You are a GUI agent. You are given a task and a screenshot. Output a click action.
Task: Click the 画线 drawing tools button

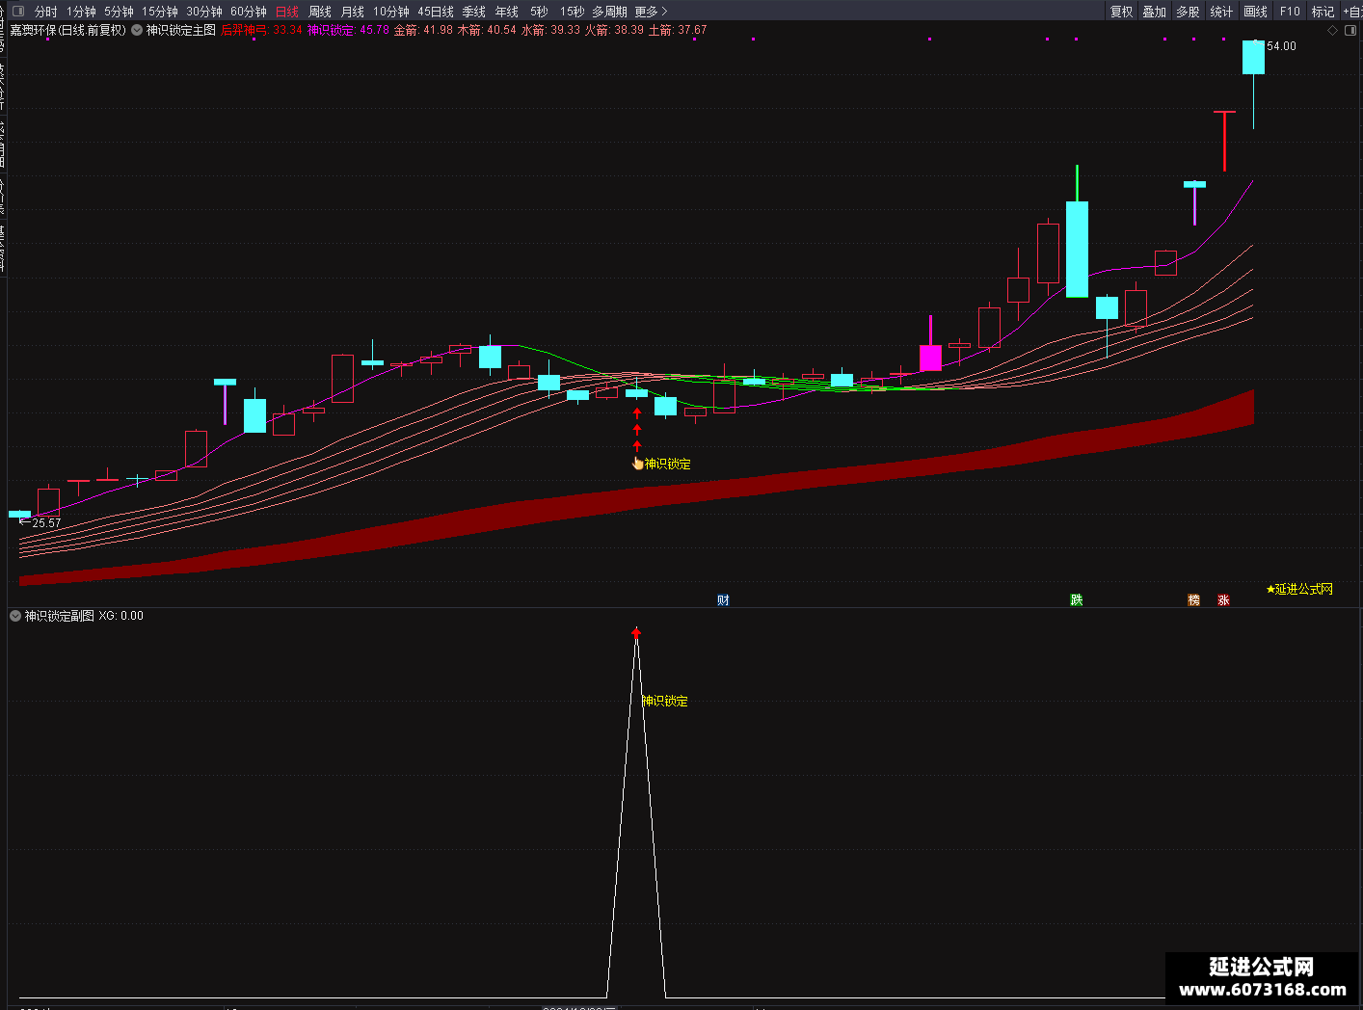point(1255,12)
